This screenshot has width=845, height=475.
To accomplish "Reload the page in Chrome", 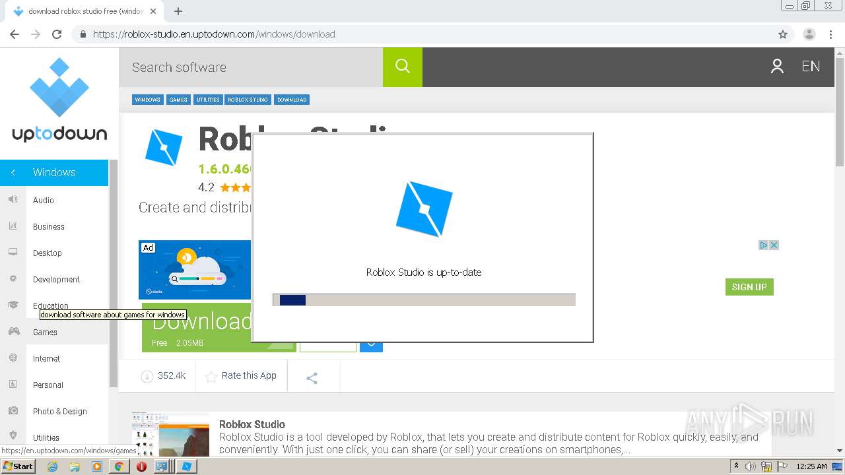I will [57, 34].
